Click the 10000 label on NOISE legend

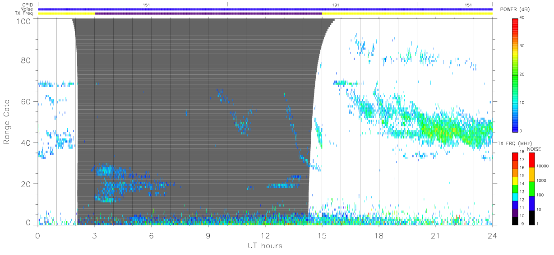(542, 166)
